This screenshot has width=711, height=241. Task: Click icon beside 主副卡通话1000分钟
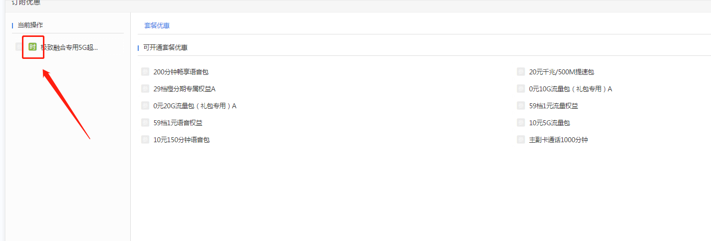coord(521,140)
